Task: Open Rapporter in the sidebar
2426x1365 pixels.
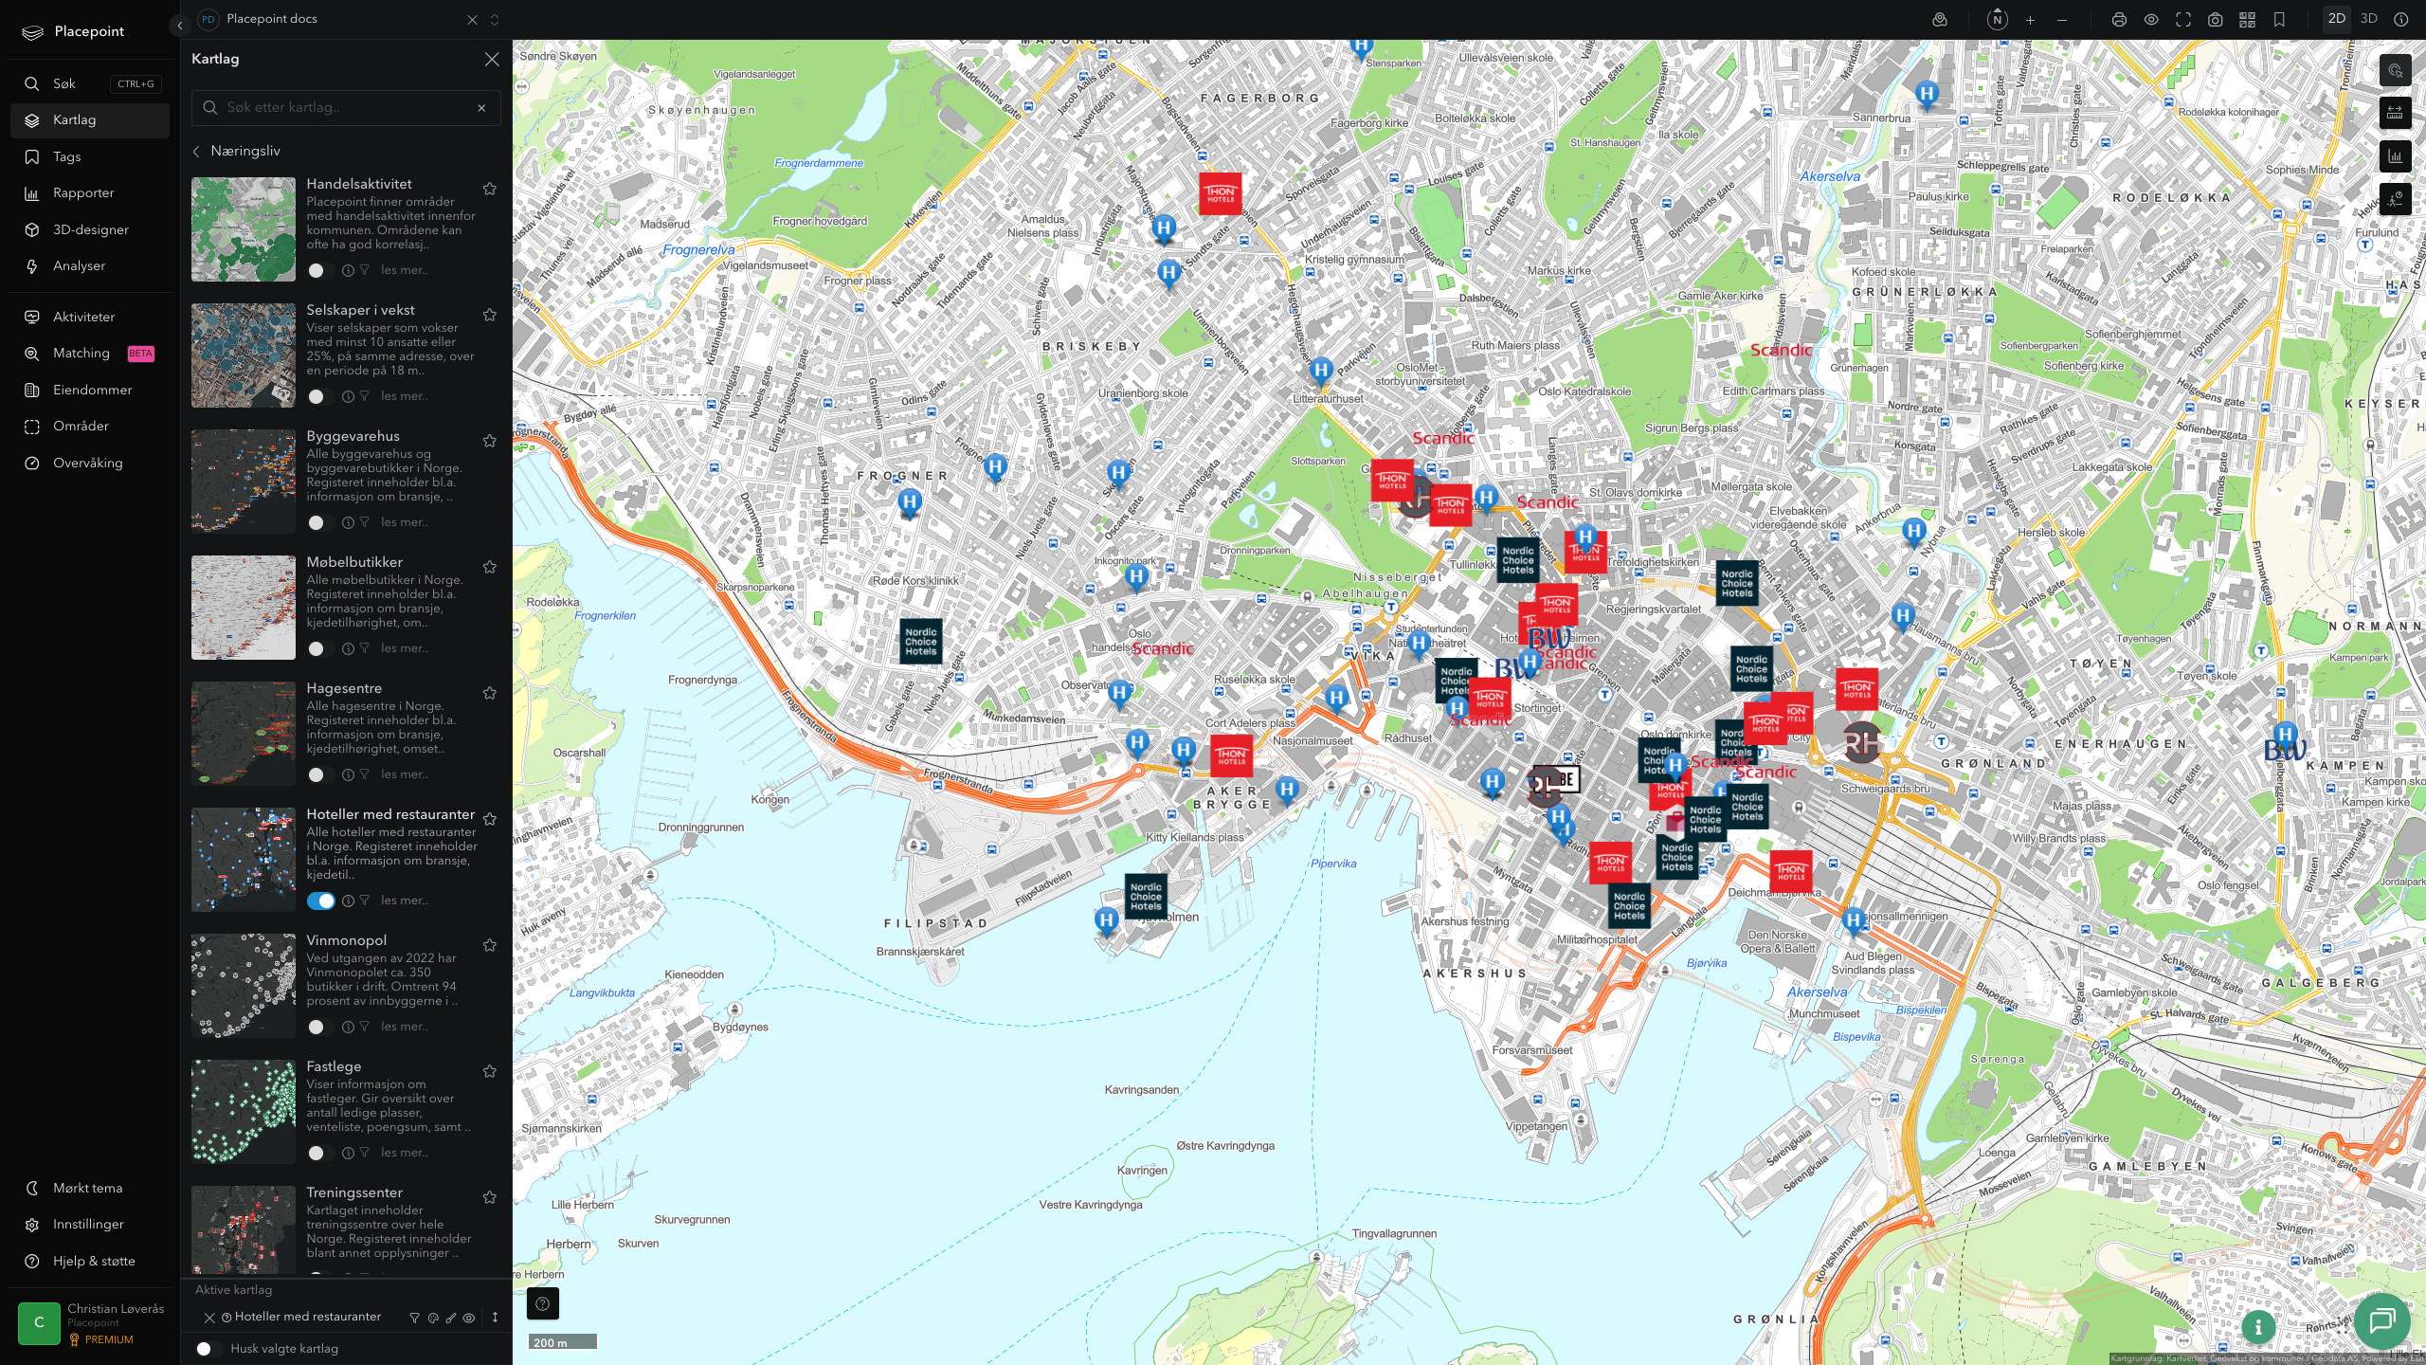Action: pos(90,192)
